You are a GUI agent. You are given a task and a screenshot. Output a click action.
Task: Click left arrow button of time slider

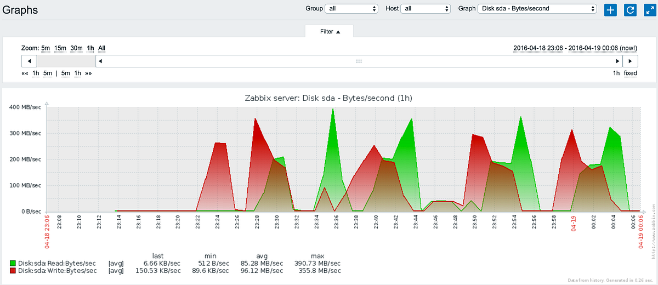click(x=29, y=61)
